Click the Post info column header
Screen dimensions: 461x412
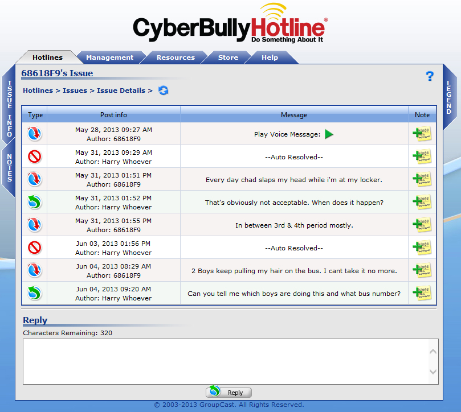click(113, 115)
